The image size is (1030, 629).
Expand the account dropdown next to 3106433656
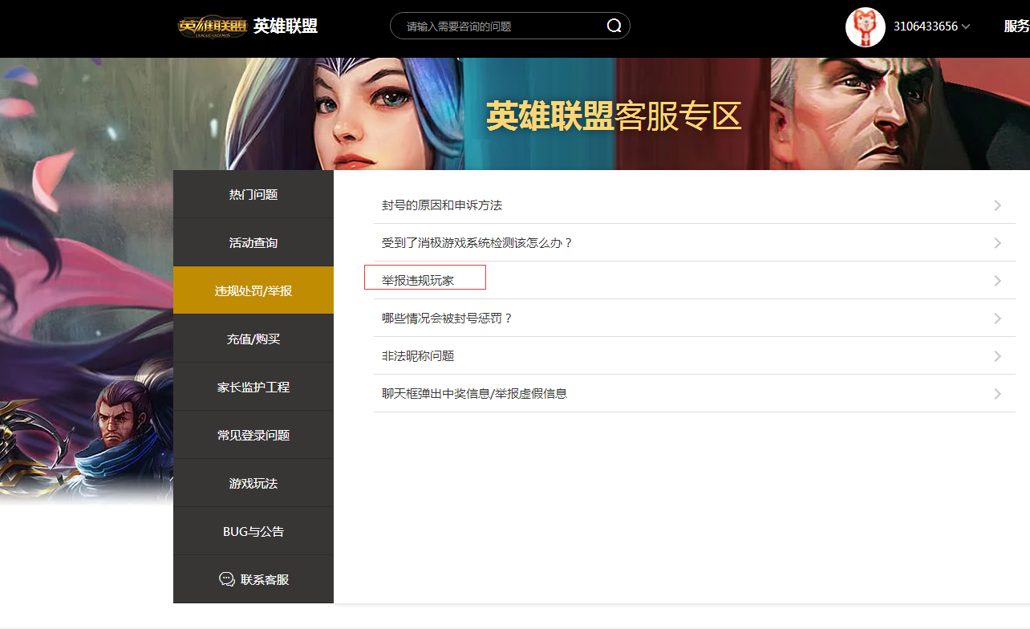pyautogui.click(x=966, y=27)
